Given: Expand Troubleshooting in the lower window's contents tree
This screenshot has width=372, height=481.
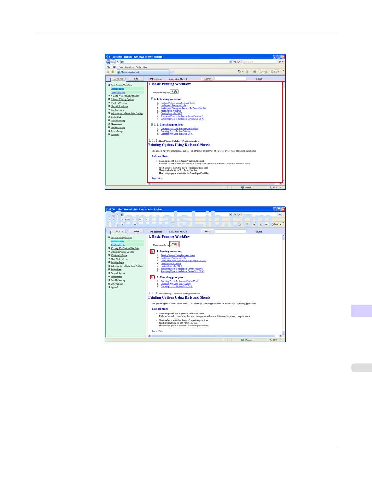Looking at the screenshot, I should tap(109, 280).
